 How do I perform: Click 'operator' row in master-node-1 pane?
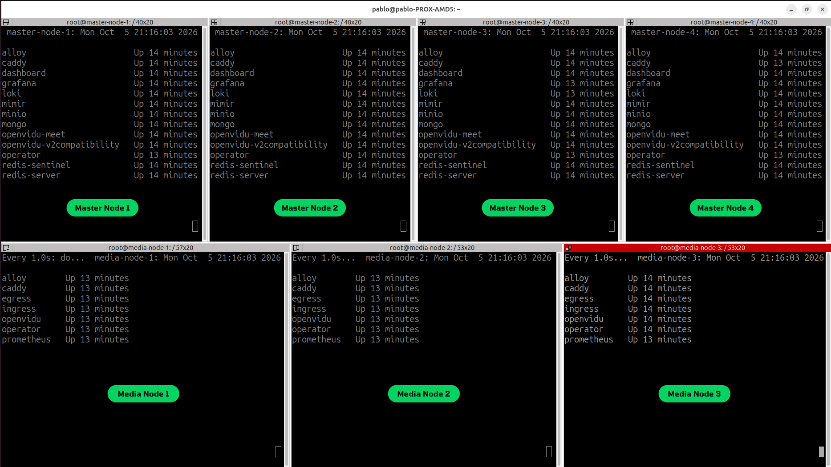click(100, 155)
